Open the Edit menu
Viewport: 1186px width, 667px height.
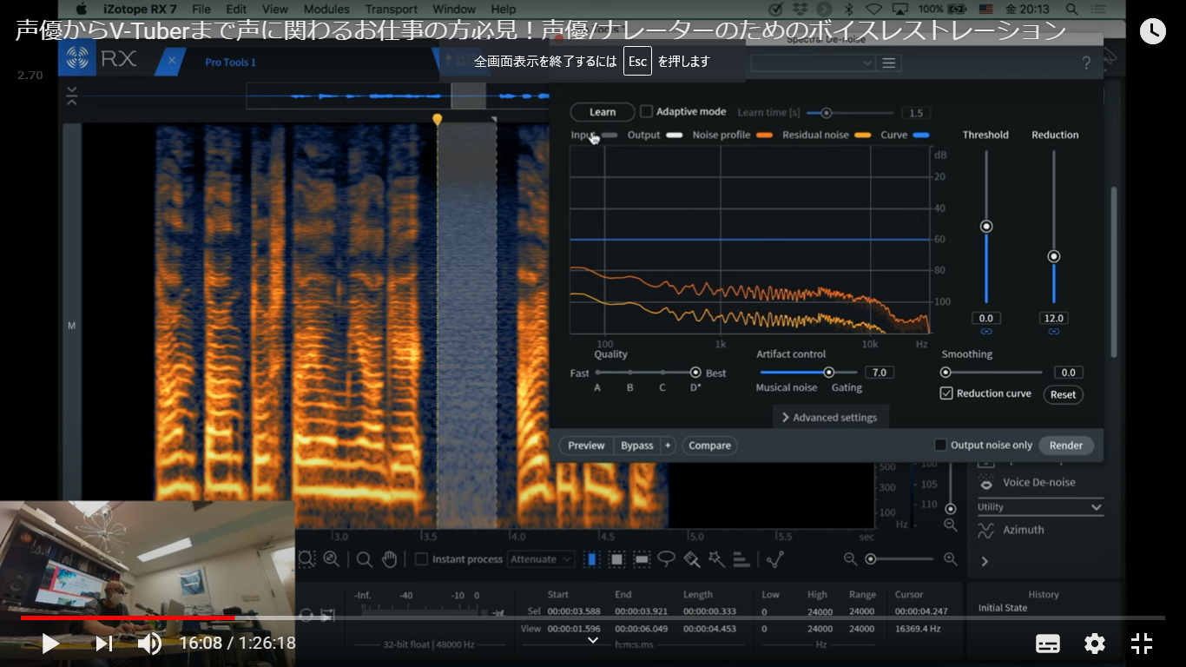click(236, 9)
